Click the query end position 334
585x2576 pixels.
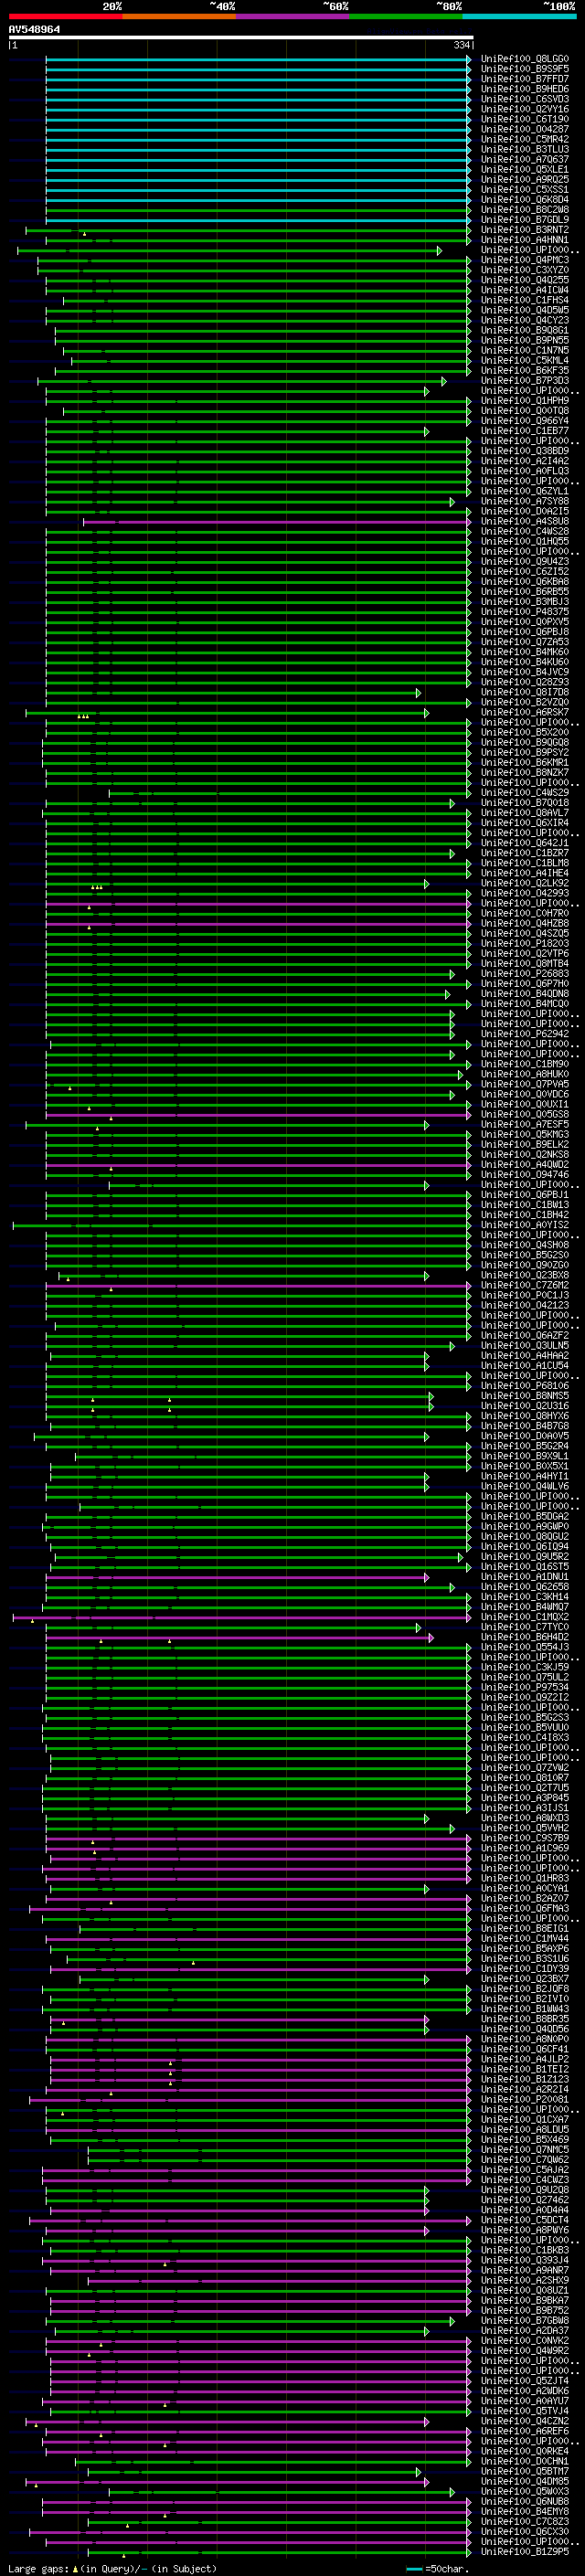462,45
